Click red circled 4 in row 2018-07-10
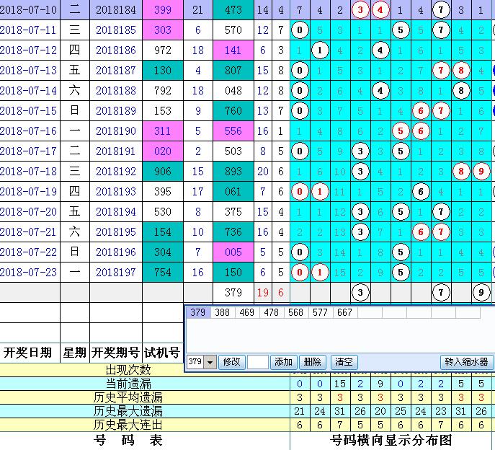 tap(380, 10)
